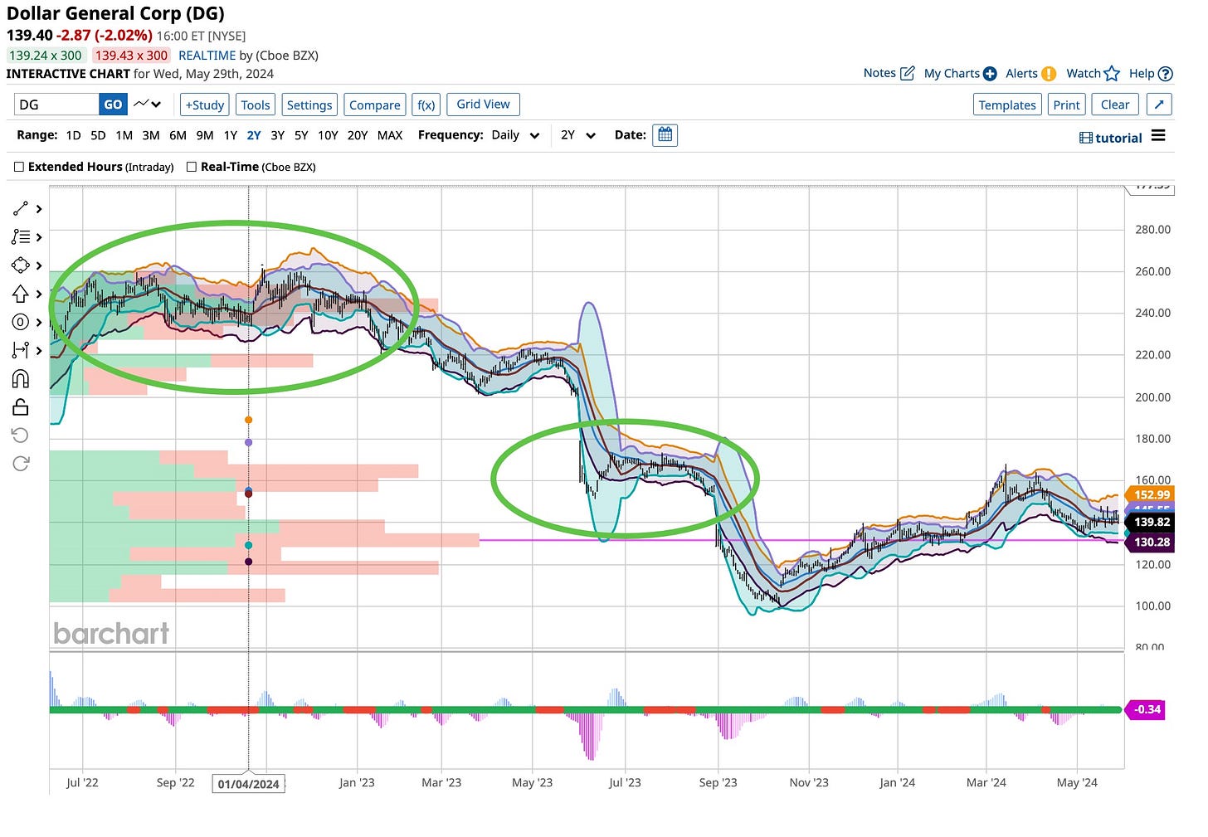1208x837 pixels.
Task: Select 10Y range
Action: pos(328,135)
